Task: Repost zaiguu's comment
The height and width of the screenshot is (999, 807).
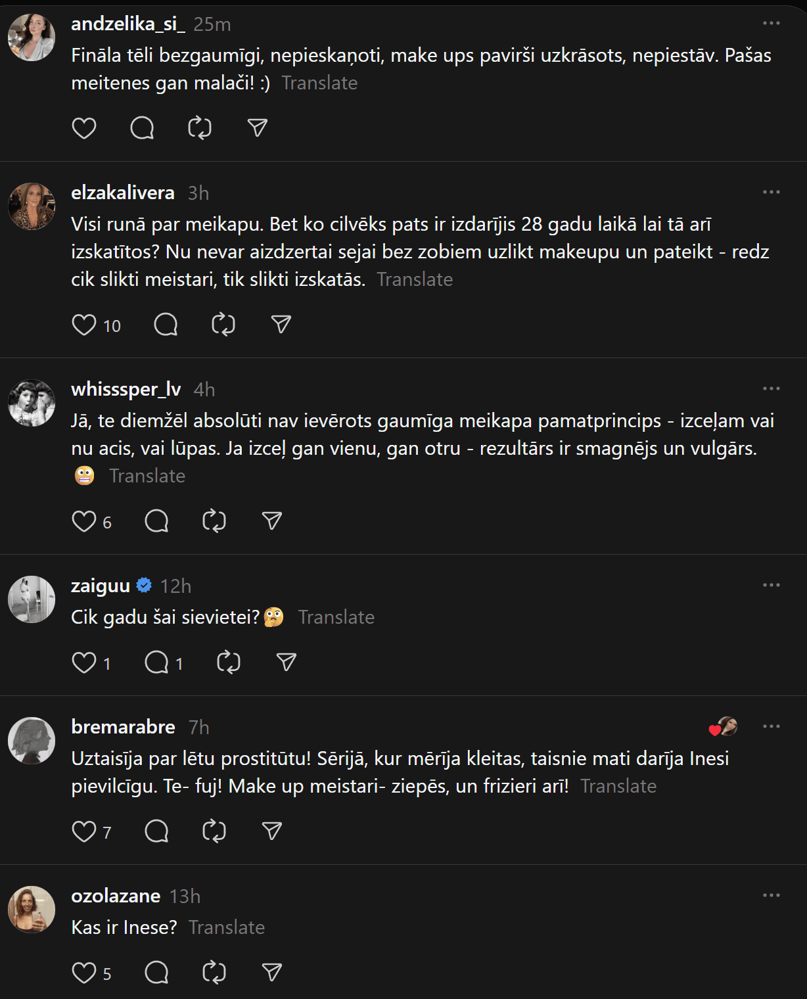Action: tap(229, 662)
